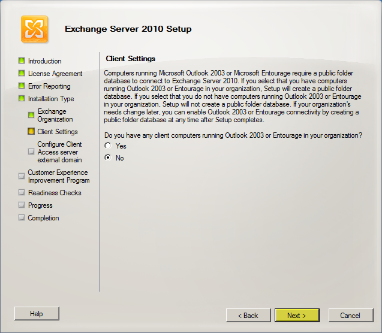
Task: Go back with the Back button
Action: pos(248,316)
